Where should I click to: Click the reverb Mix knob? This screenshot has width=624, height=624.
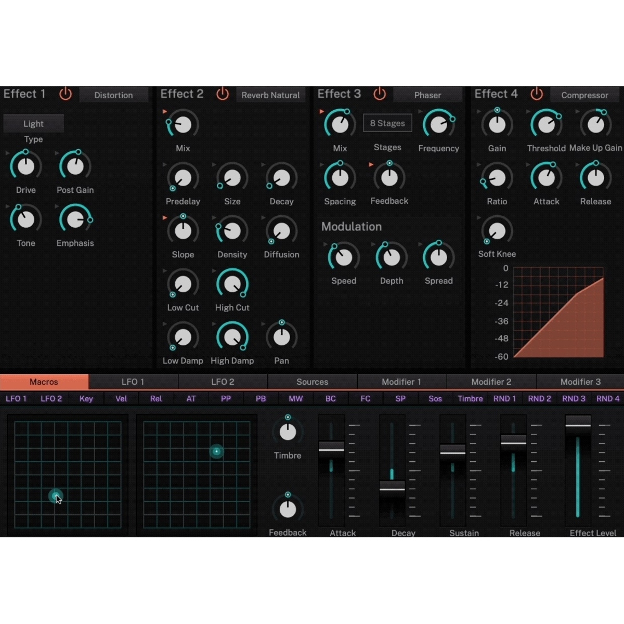point(183,125)
